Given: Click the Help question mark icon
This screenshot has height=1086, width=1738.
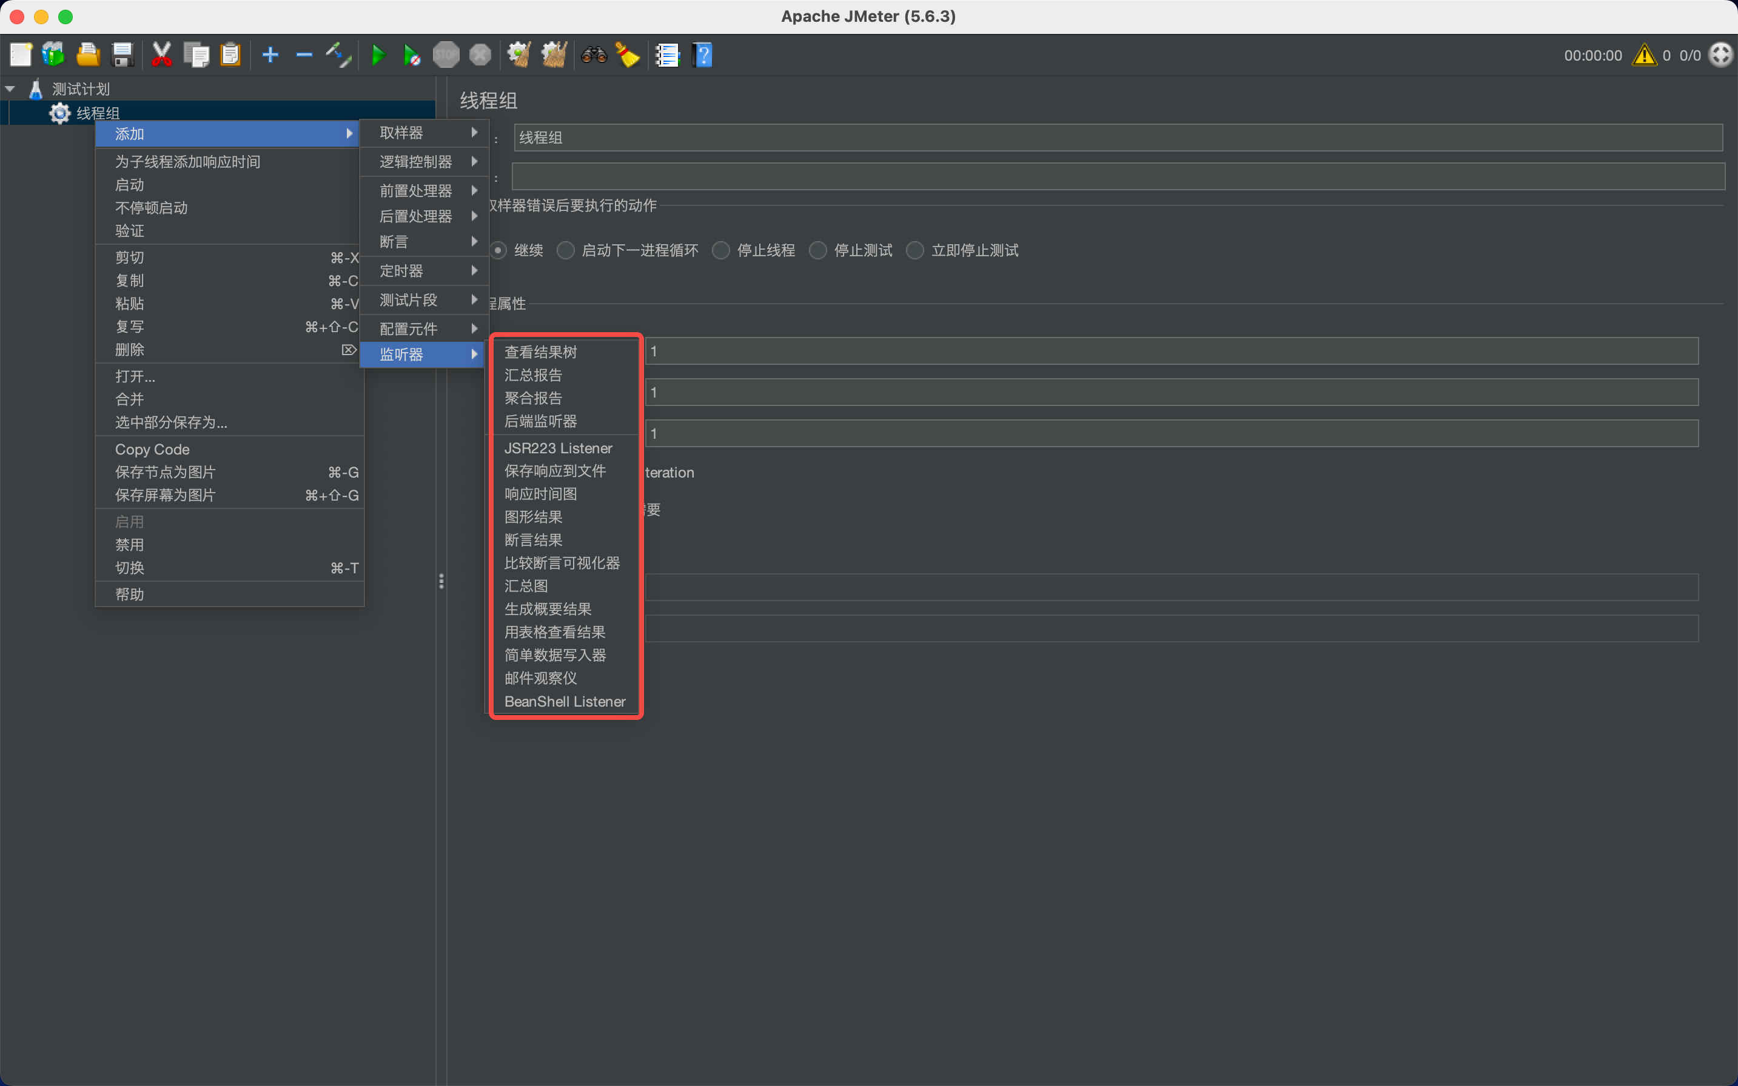Looking at the screenshot, I should [x=702, y=55].
